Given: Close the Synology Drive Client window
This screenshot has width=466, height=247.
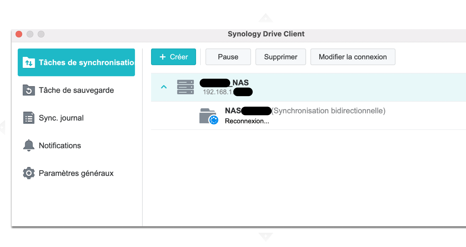Looking at the screenshot, I should [x=19, y=34].
